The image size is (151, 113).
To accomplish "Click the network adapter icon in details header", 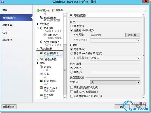I will click(71, 15).
